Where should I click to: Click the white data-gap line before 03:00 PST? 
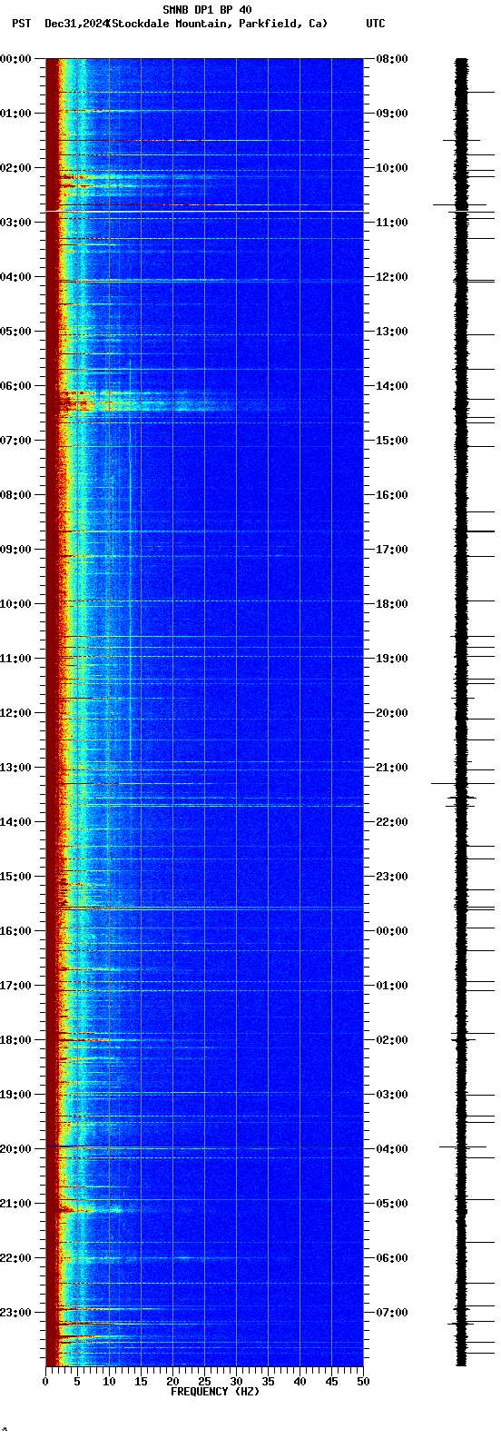point(204,212)
